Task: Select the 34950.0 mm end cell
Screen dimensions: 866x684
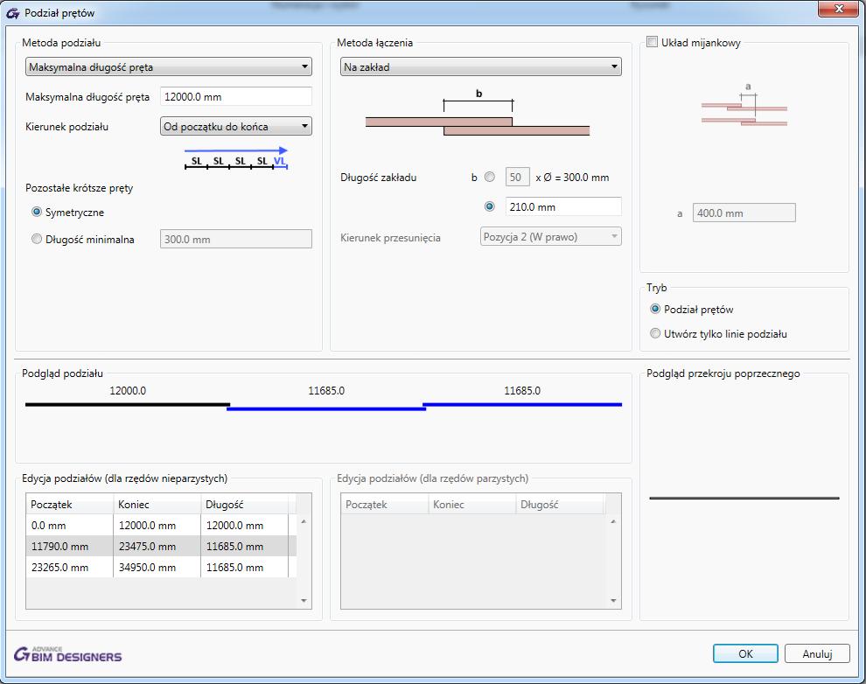Action: (157, 567)
